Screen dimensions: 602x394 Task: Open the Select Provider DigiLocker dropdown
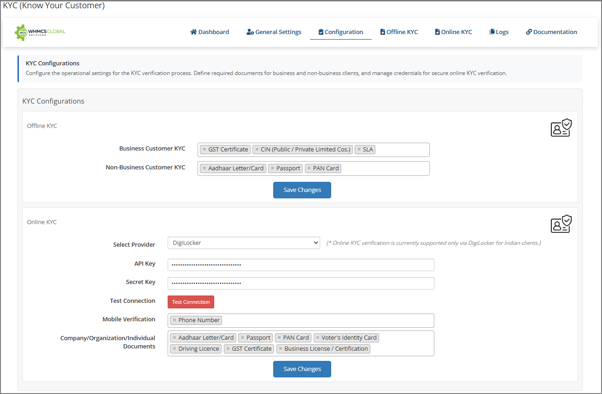point(244,243)
